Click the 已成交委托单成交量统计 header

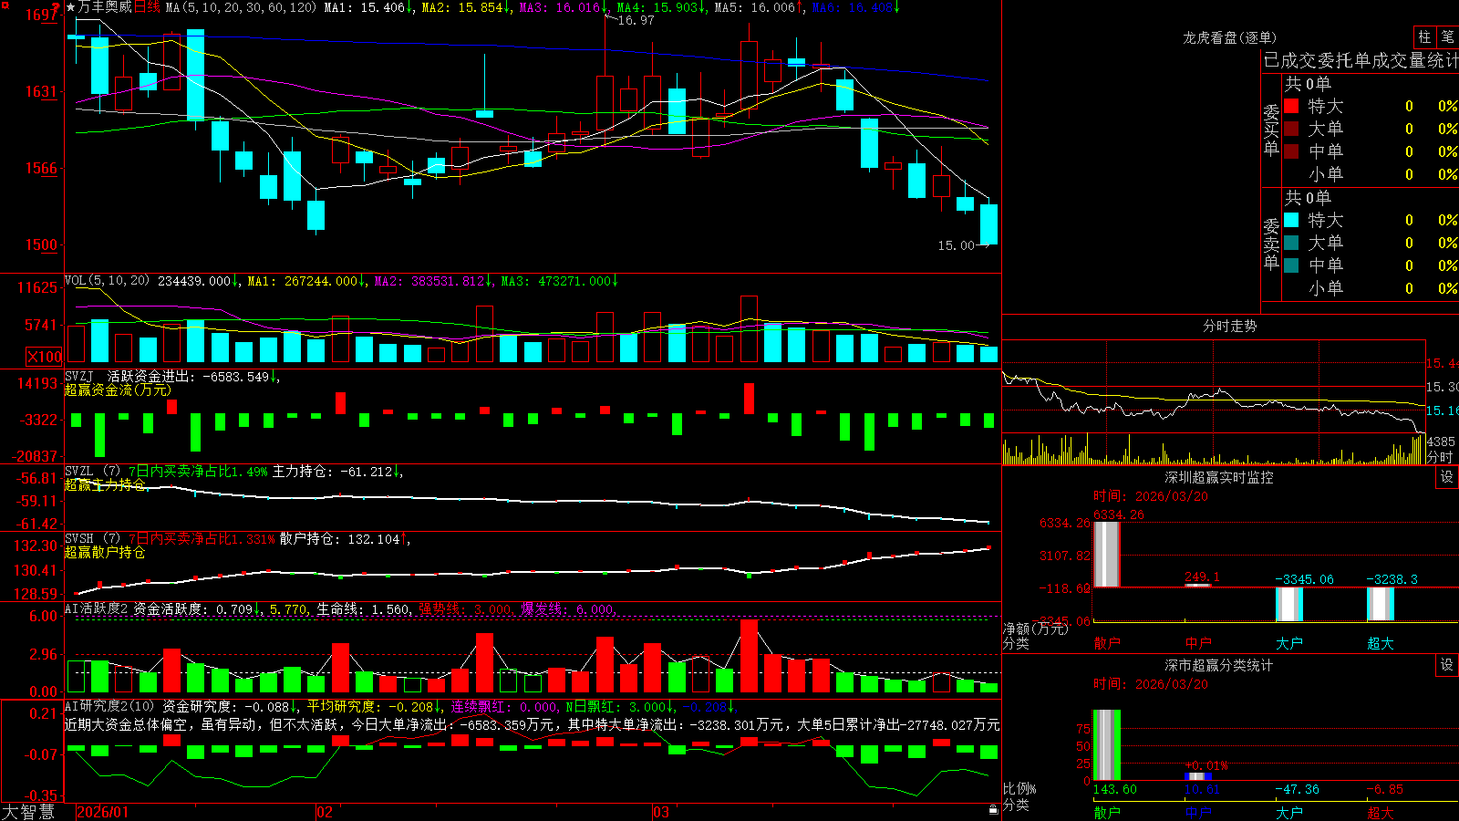pyautogui.click(x=1361, y=60)
